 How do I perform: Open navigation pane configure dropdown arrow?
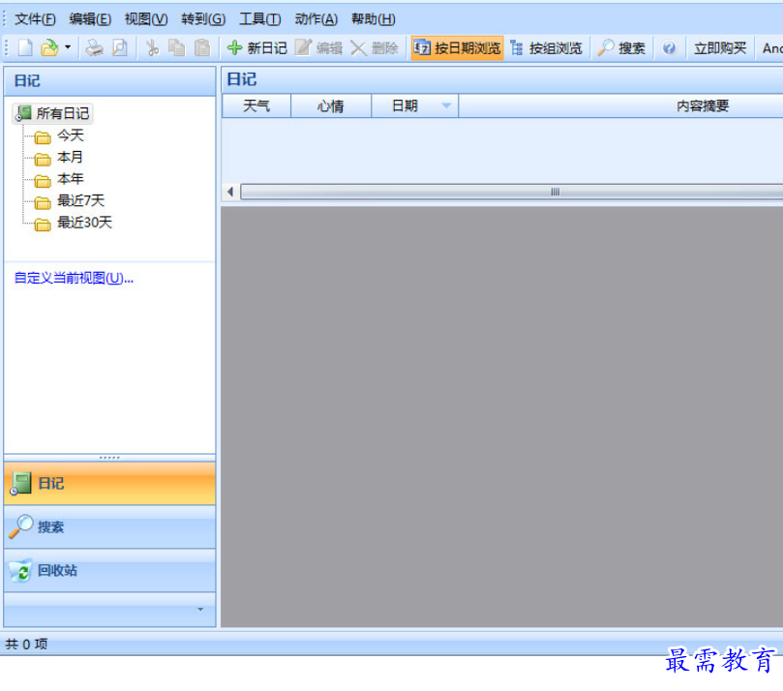point(200,609)
